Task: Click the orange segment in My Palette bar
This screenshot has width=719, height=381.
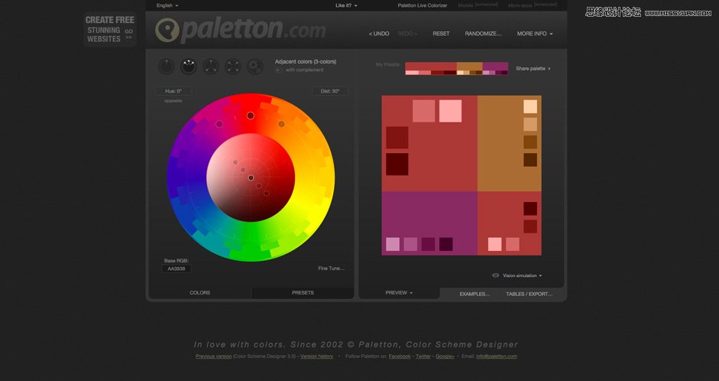Action: coord(470,67)
